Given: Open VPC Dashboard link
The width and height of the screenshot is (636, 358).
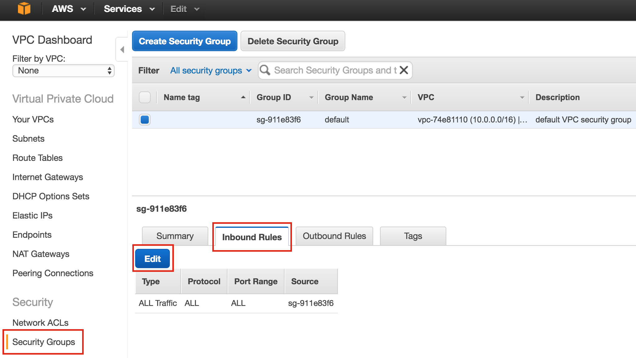Looking at the screenshot, I should (52, 40).
